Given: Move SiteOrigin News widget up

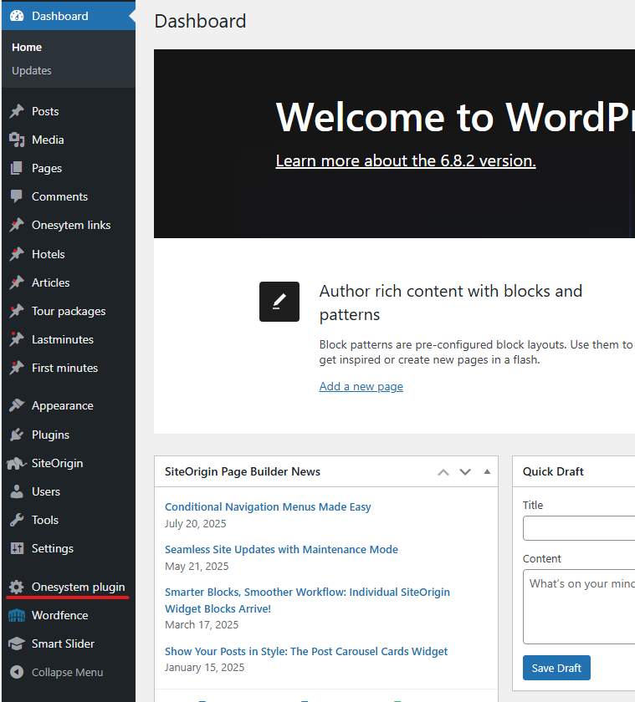Looking at the screenshot, I should point(443,472).
